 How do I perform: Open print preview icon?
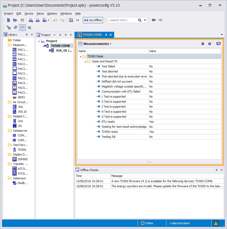point(31,20)
